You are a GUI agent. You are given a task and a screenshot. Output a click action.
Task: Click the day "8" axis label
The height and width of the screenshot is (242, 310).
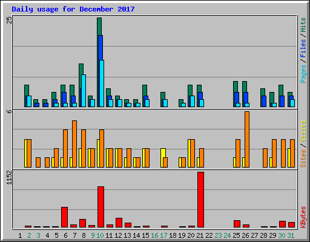tap(84, 235)
